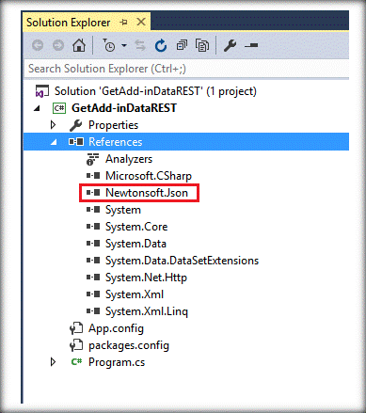Screen dimensions: 366x413
Task: Click the System.Xml.Linq reference icon
Action: coord(93,311)
